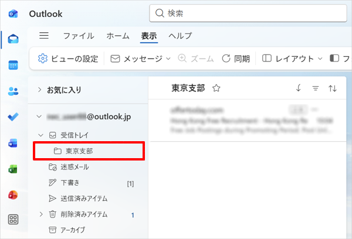Open the blurred email in 東京支部 list

coord(248,121)
